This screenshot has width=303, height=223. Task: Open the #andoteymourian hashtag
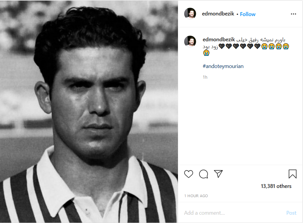click(x=223, y=66)
